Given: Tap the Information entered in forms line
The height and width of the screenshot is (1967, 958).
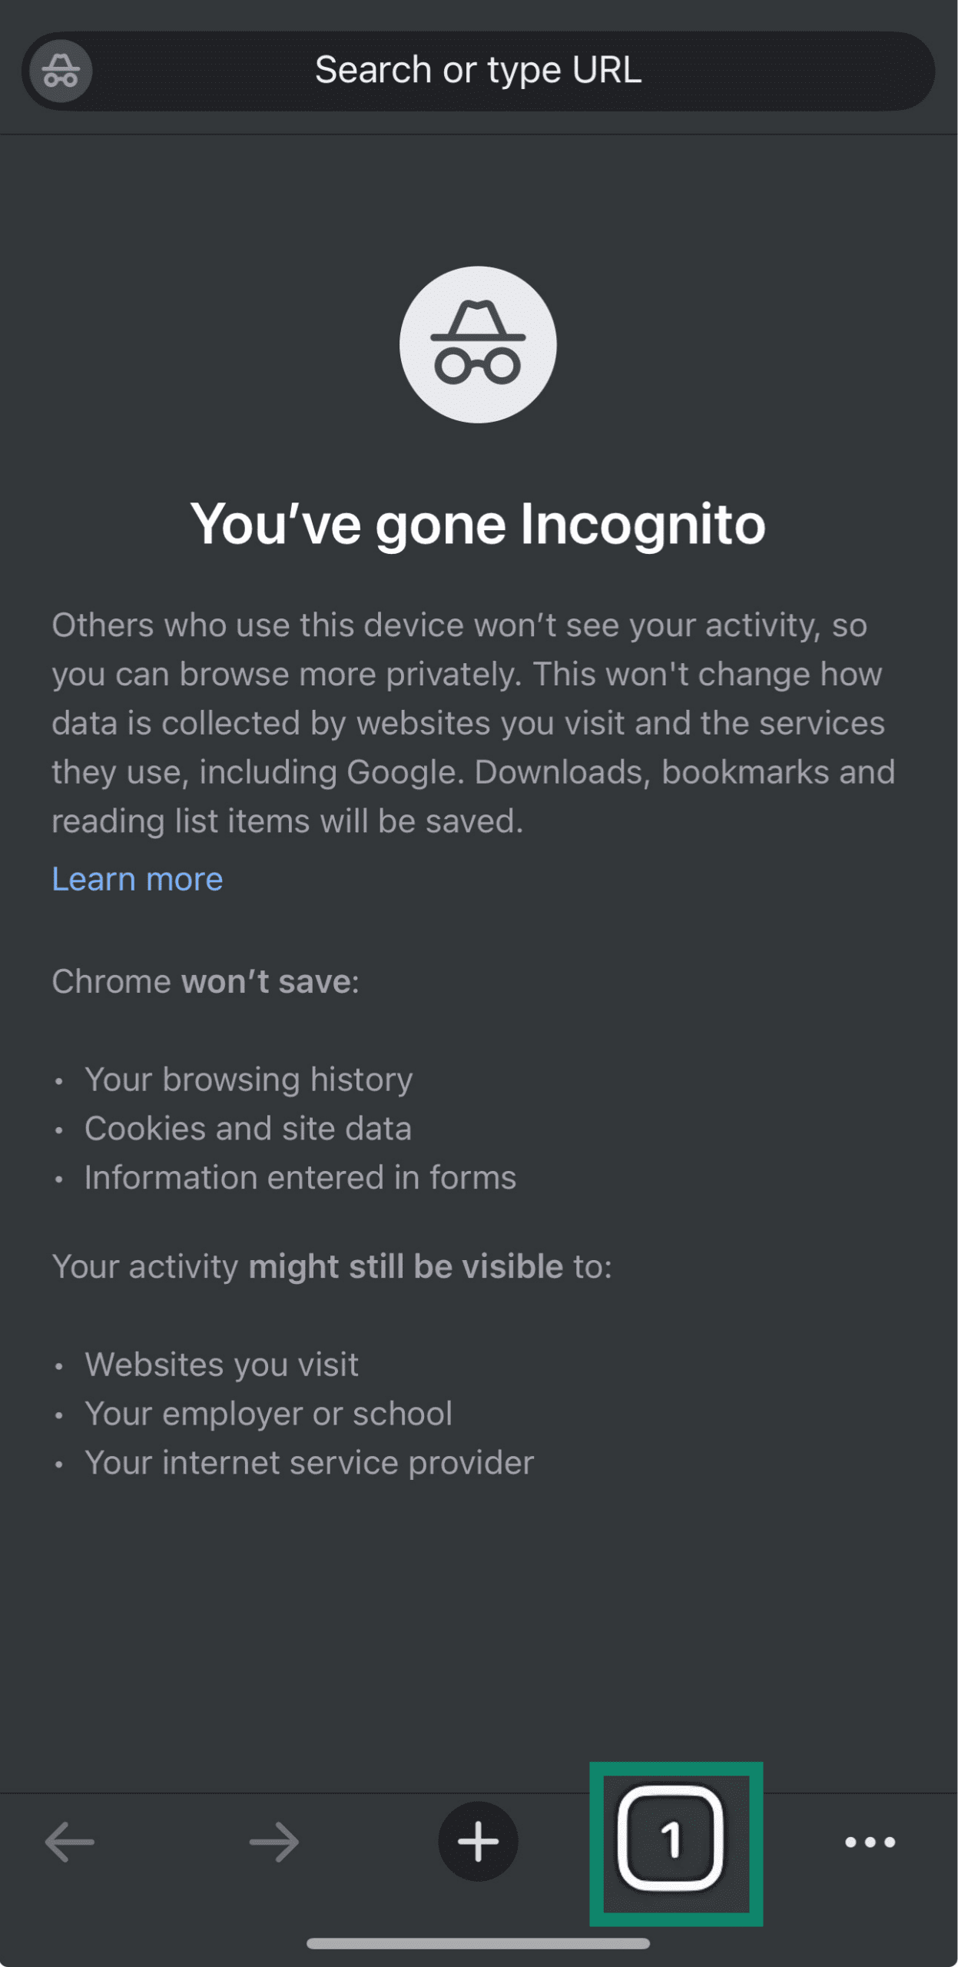Looking at the screenshot, I should [x=301, y=1177].
